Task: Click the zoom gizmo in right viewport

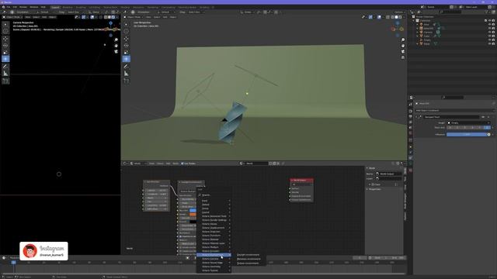Action: [x=403, y=40]
